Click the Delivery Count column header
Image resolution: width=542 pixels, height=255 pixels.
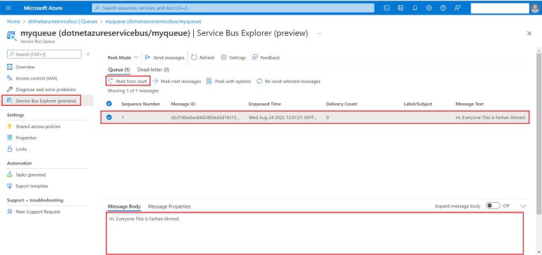click(x=342, y=104)
